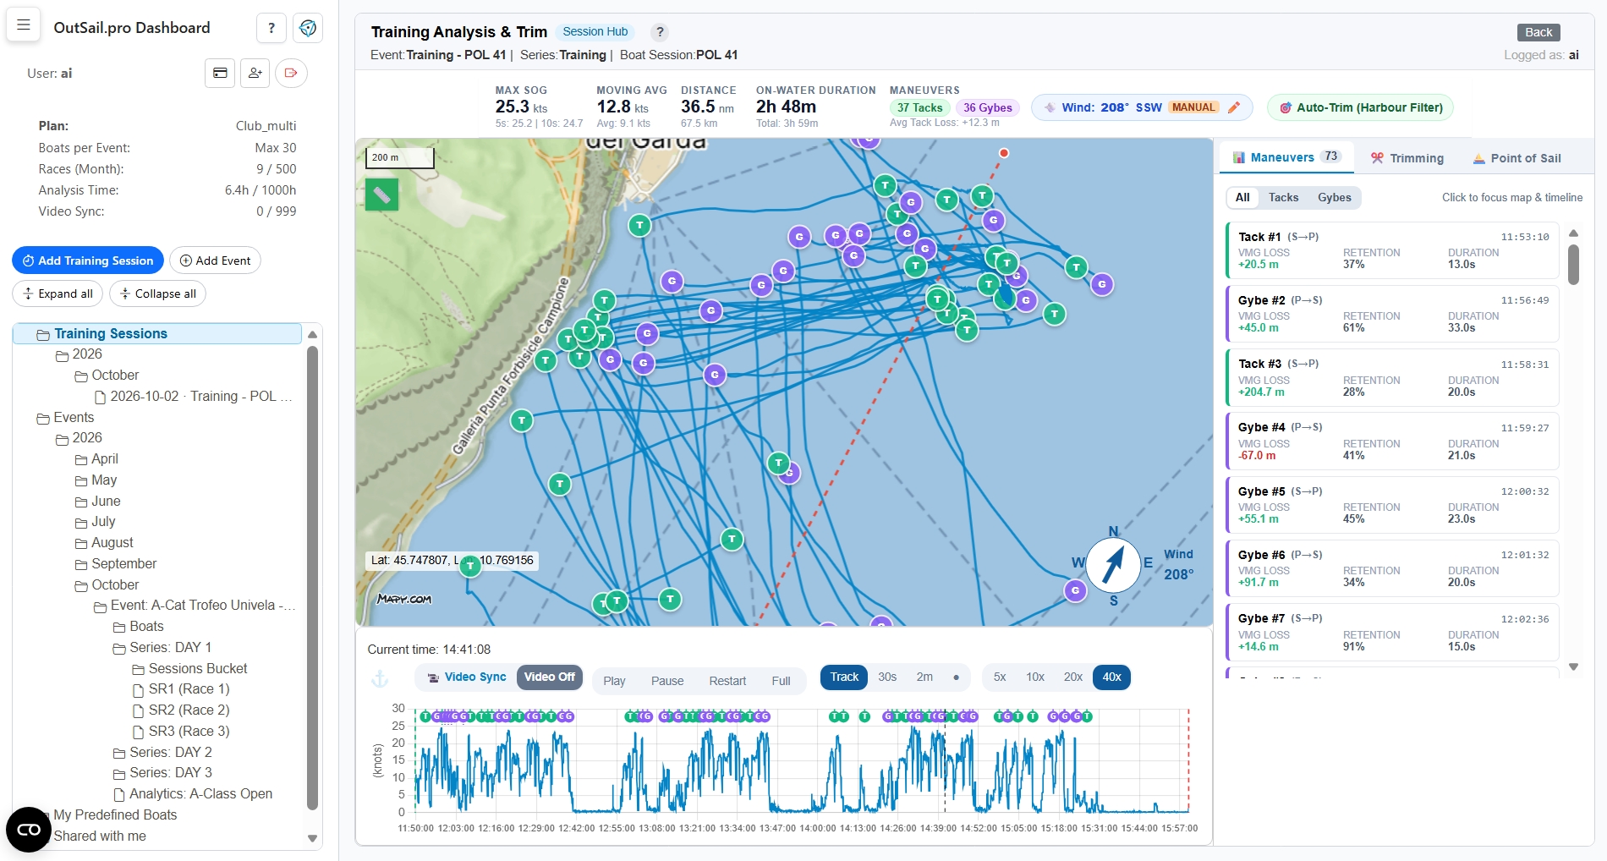Open the hamburger menu
Image resolution: width=1607 pixels, height=861 pixels.
[24, 25]
